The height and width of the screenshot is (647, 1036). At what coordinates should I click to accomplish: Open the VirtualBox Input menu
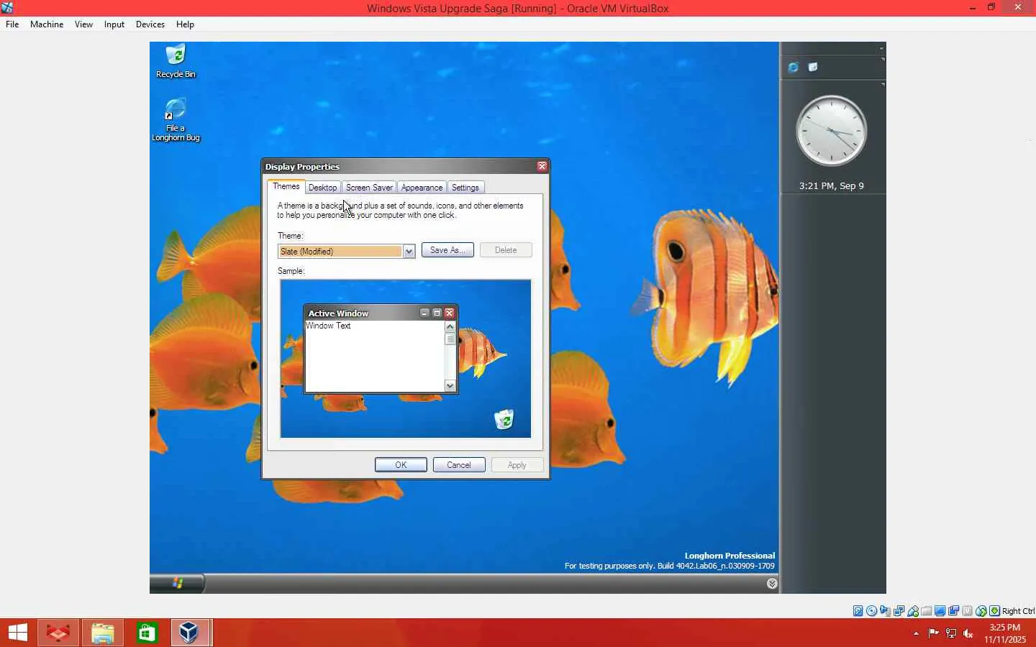[114, 24]
